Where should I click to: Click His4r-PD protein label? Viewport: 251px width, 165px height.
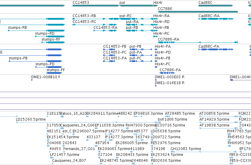[x=163, y=52]
